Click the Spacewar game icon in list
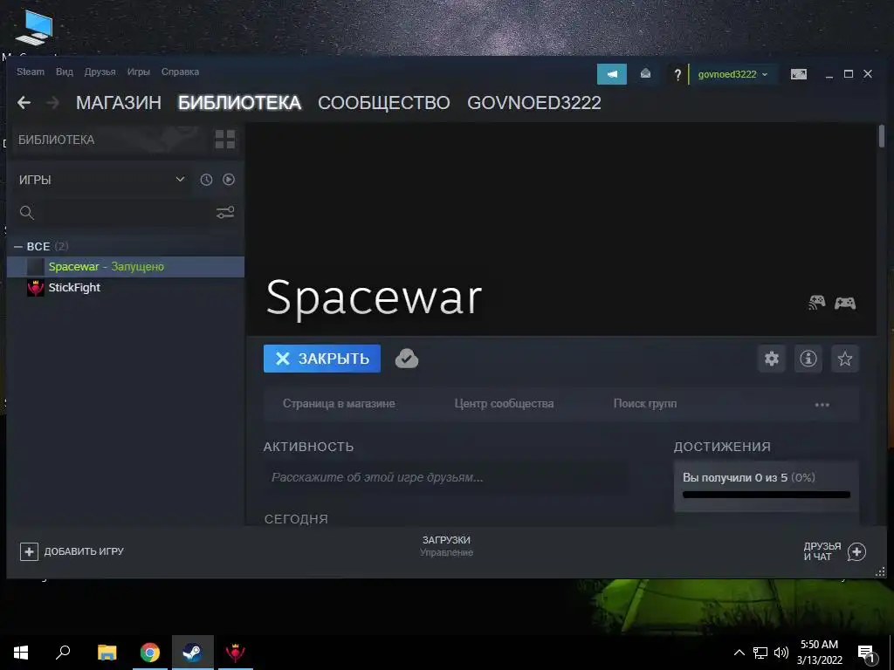894x670 pixels. (35, 267)
